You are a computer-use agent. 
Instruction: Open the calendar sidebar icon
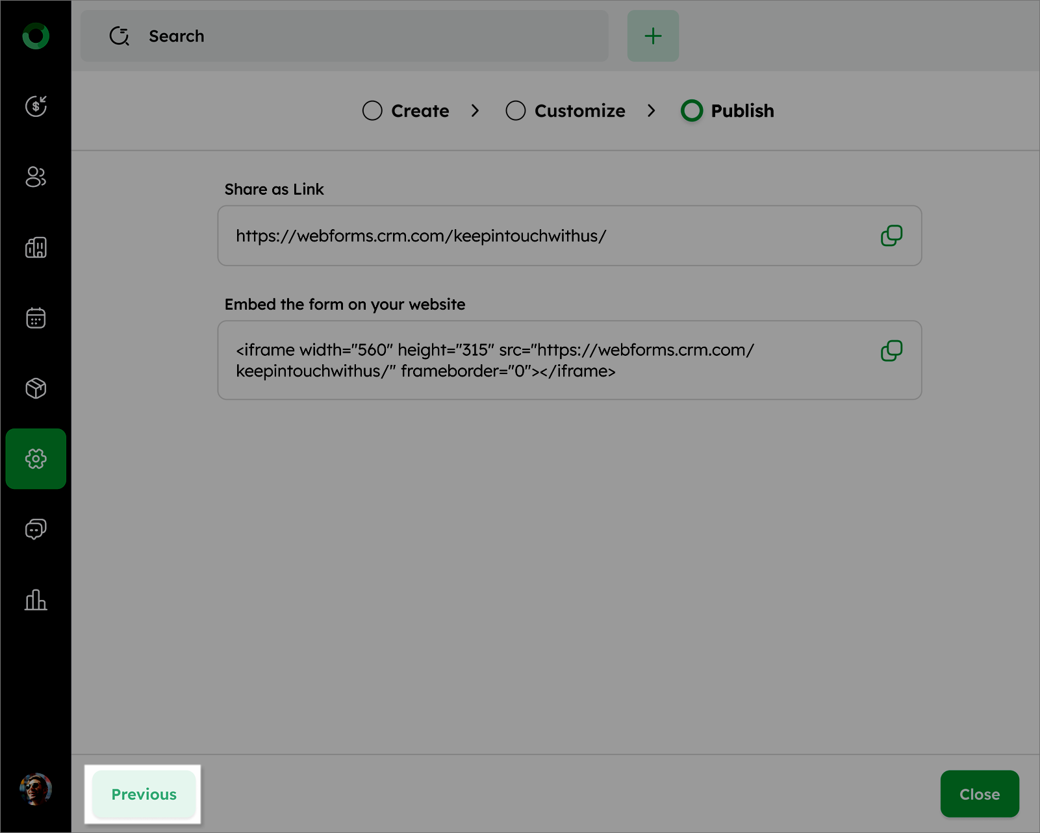pos(36,317)
